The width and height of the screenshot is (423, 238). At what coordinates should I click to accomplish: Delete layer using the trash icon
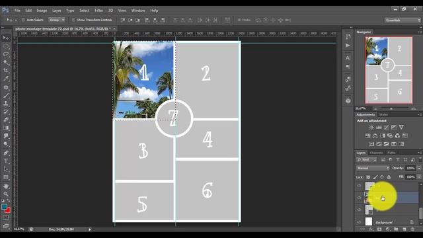[x=412, y=229]
